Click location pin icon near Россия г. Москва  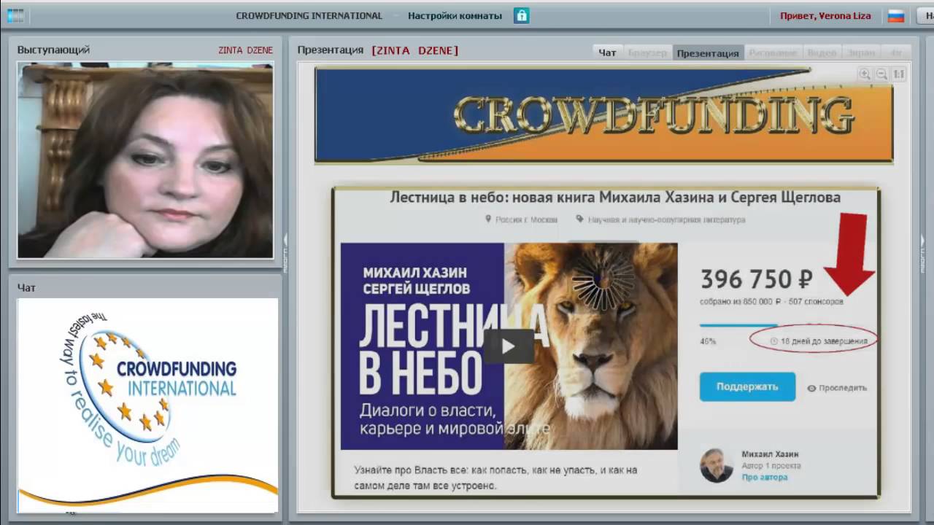[x=488, y=219]
